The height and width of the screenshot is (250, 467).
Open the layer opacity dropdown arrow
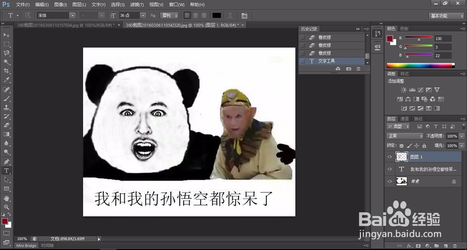click(462, 136)
